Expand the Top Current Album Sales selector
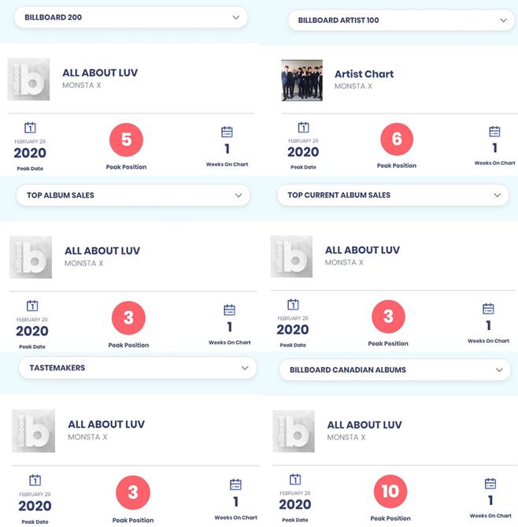This screenshot has width=518, height=527. tap(393, 195)
